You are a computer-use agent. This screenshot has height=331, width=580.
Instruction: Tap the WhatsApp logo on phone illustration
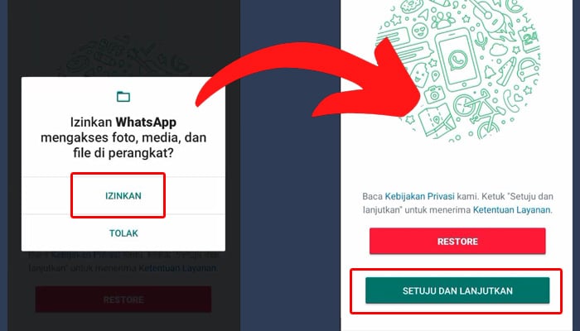tap(458, 60)
